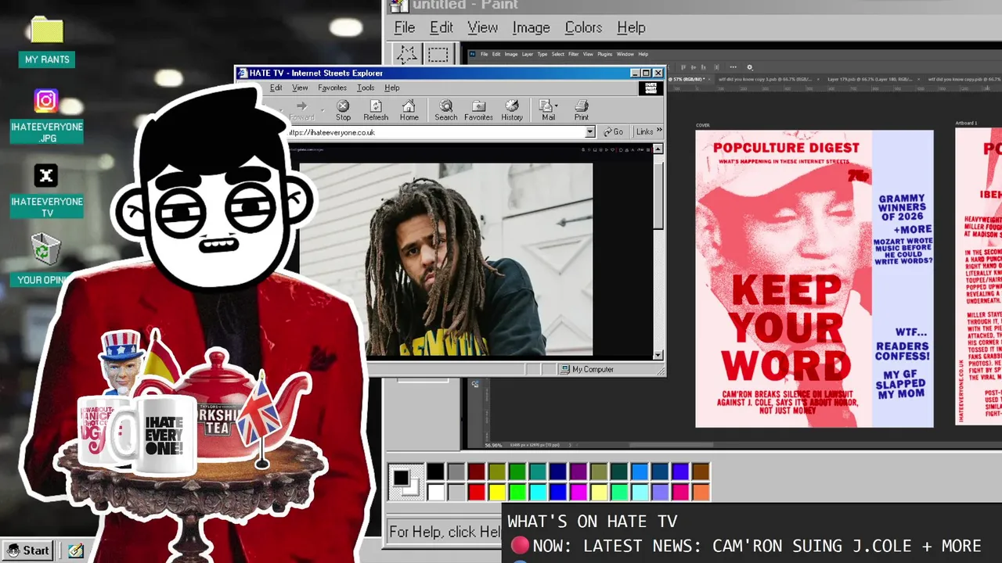
Task: Open the Layer menu in Photoshop
Action: (528, 54)
